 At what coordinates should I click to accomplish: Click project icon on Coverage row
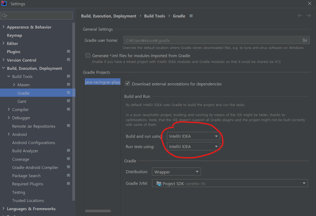[69, 159]
